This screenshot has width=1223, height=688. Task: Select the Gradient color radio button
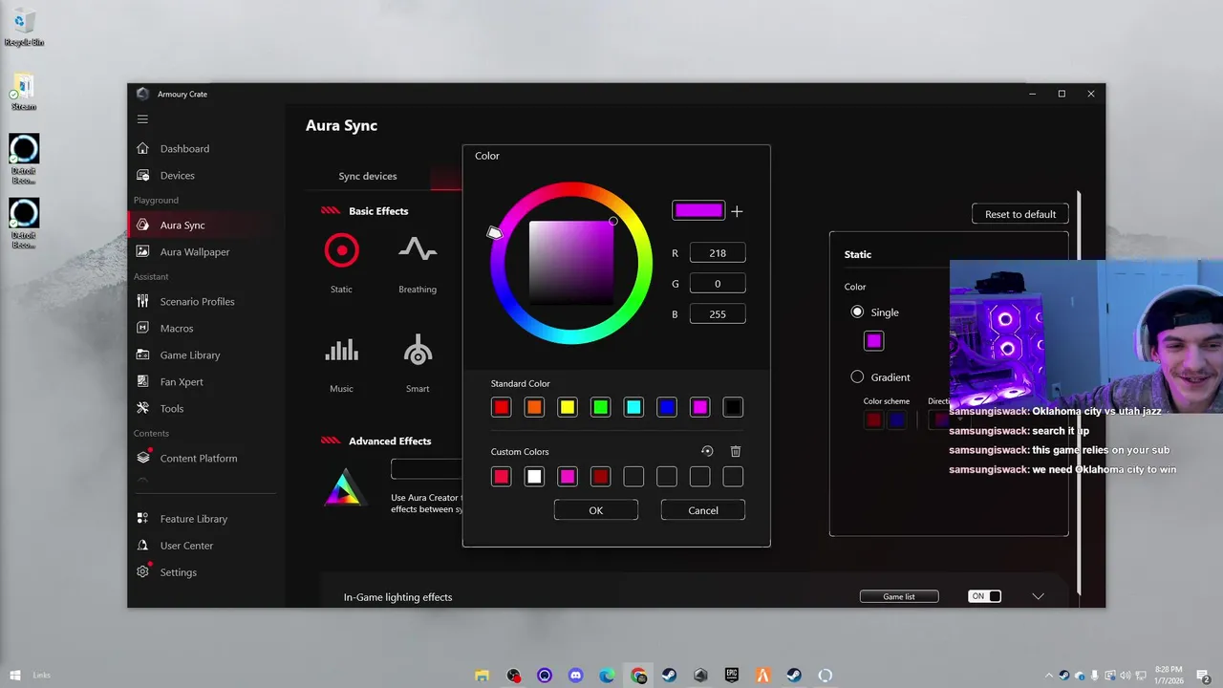[x=857, y=376]
